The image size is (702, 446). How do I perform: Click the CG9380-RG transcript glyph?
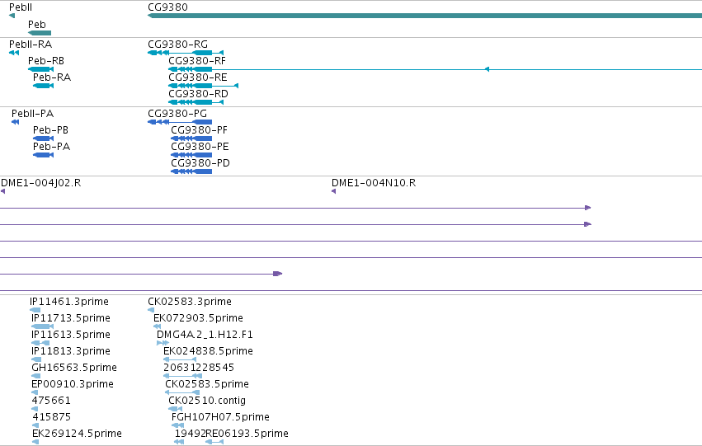pyautogui.click(x=186, y=53)
